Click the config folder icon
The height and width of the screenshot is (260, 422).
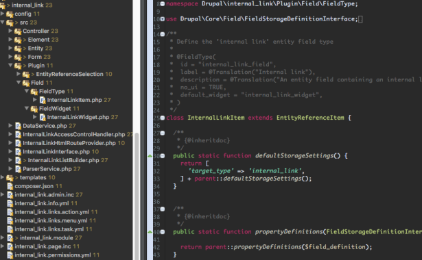(10, 14)
